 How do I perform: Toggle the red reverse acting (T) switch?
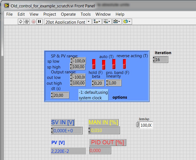point(124,64)
